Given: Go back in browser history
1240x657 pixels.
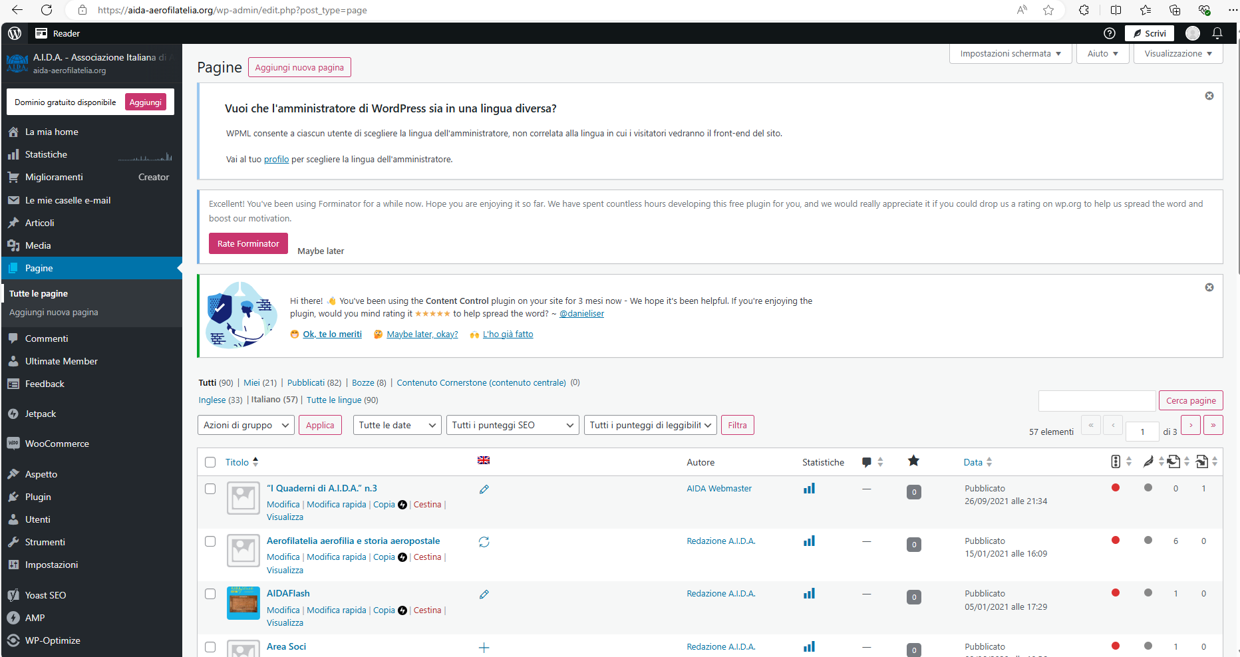Looking at the screenshot, I should [x=17, y=10].
